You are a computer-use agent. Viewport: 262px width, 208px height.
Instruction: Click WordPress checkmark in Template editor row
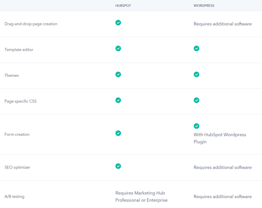pyautogui.click(x=196, y=49)
